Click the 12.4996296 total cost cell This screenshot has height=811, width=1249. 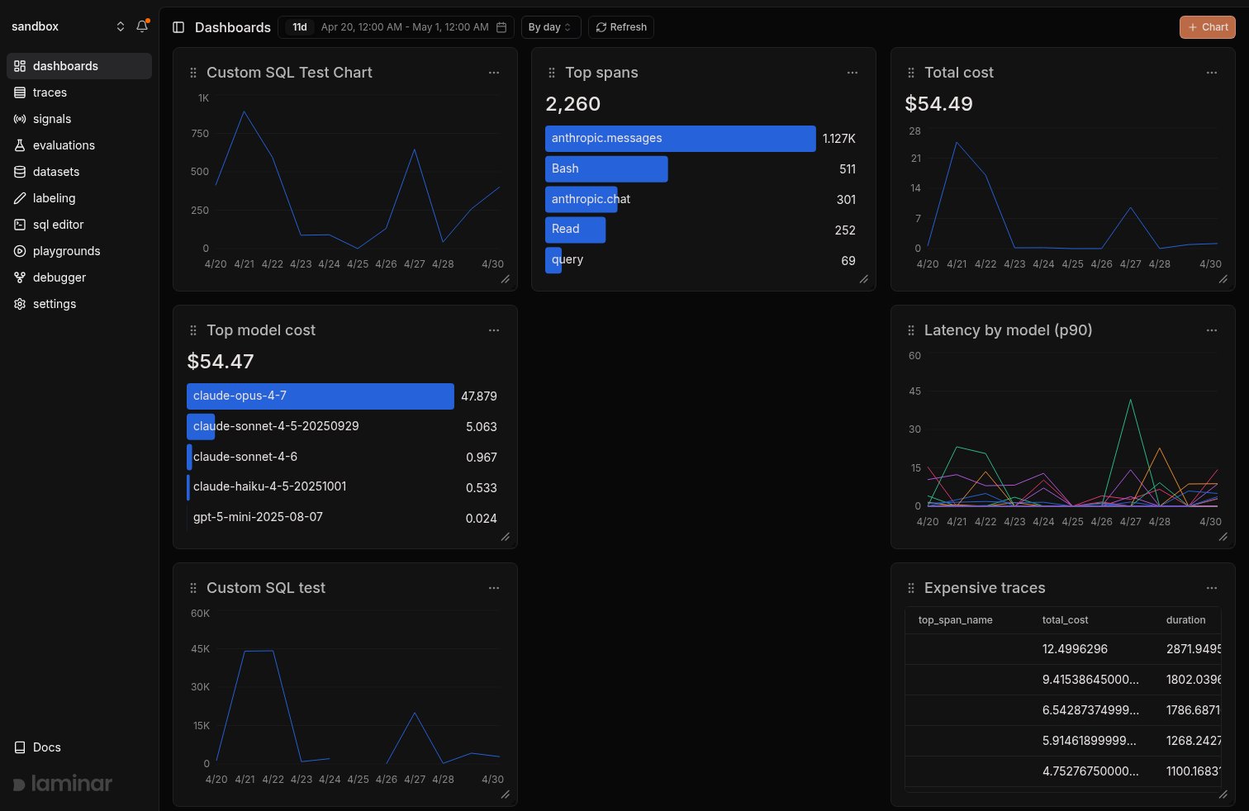[x=1075, y=649]
